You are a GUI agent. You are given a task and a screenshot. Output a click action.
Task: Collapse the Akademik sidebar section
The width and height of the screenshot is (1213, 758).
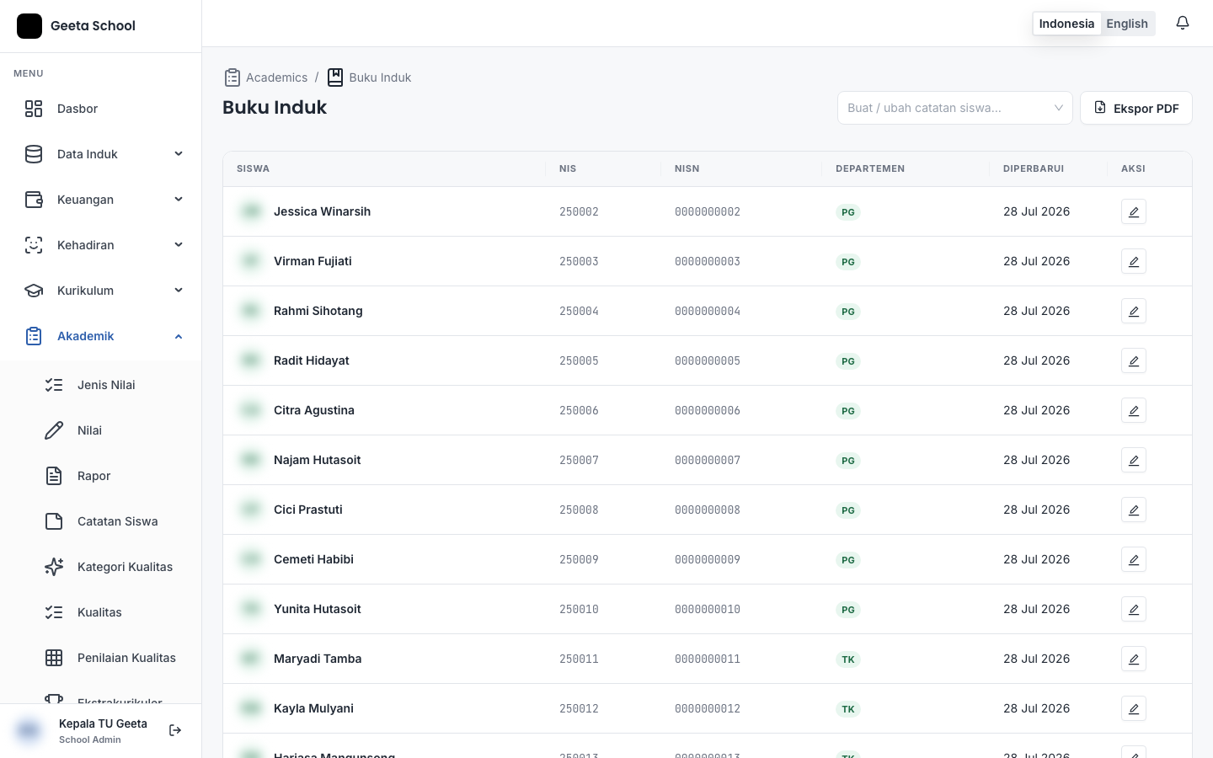click(101, 336)
